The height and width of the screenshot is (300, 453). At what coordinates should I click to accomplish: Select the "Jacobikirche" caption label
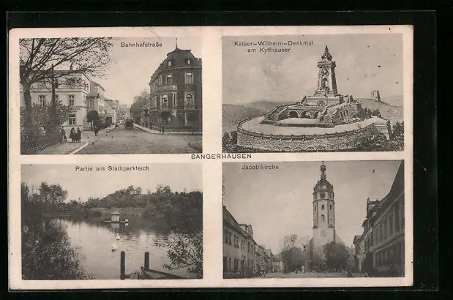(261, 168)
